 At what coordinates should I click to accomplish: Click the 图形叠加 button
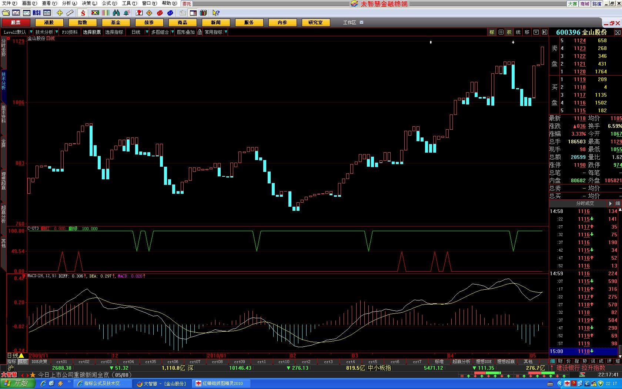click(185, 32)
